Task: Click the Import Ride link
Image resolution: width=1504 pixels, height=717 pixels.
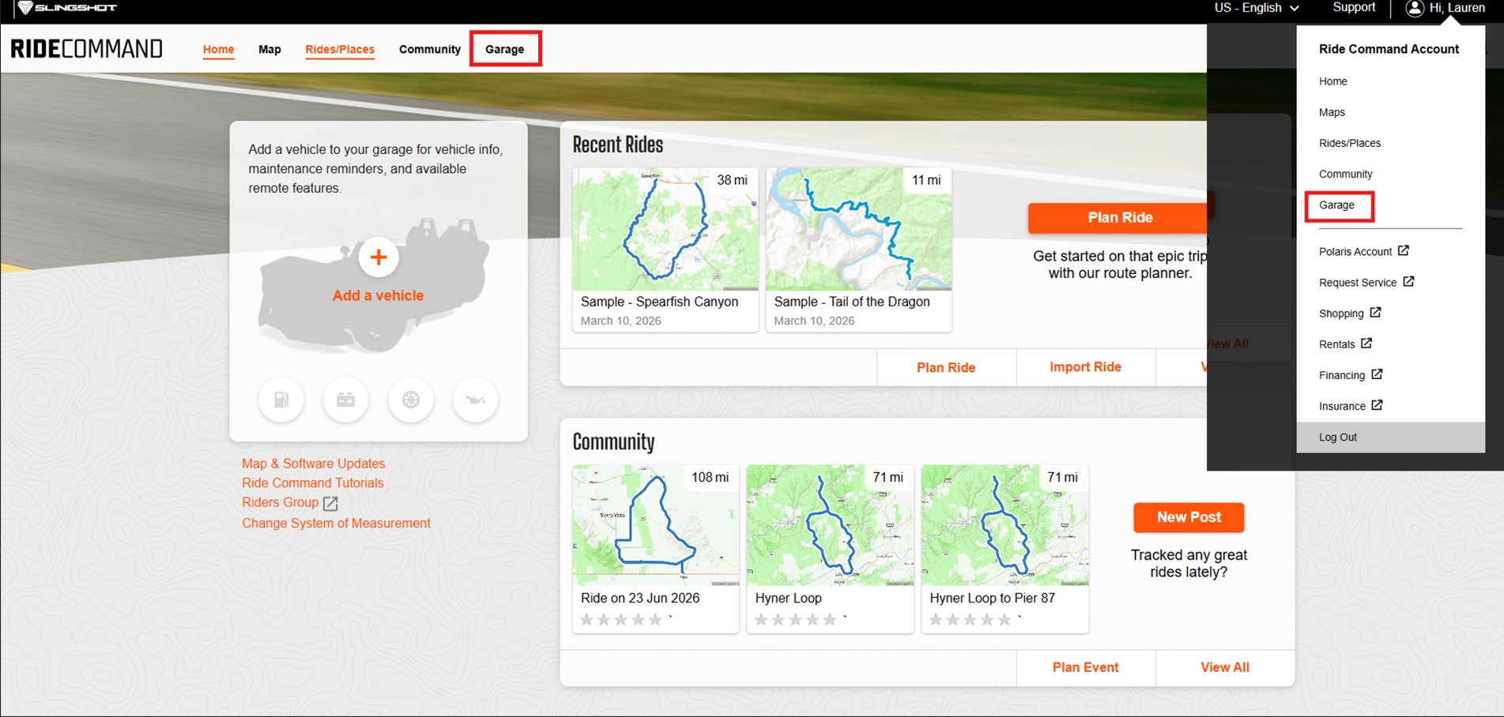Action: pos(1085,367)
